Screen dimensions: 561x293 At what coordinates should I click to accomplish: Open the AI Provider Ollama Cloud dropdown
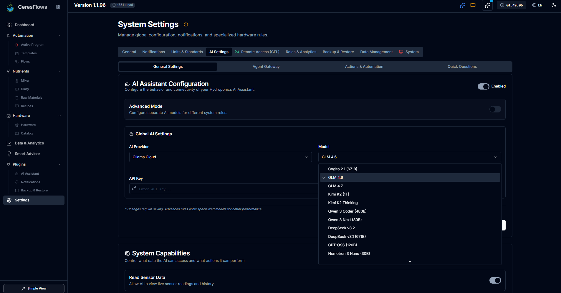pos(220,157)
